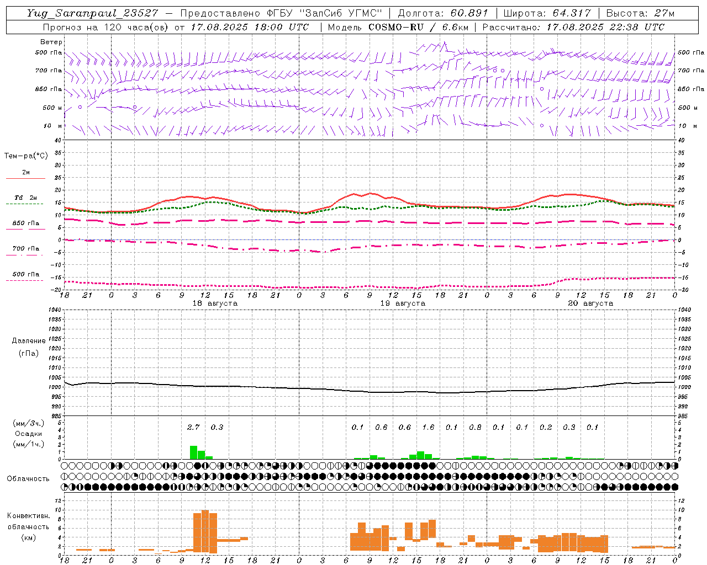The height and width of the screenshot is (565, 707).
Task: Click the Долгота: 60.891 header field
Action: click(x=442, y=13)
